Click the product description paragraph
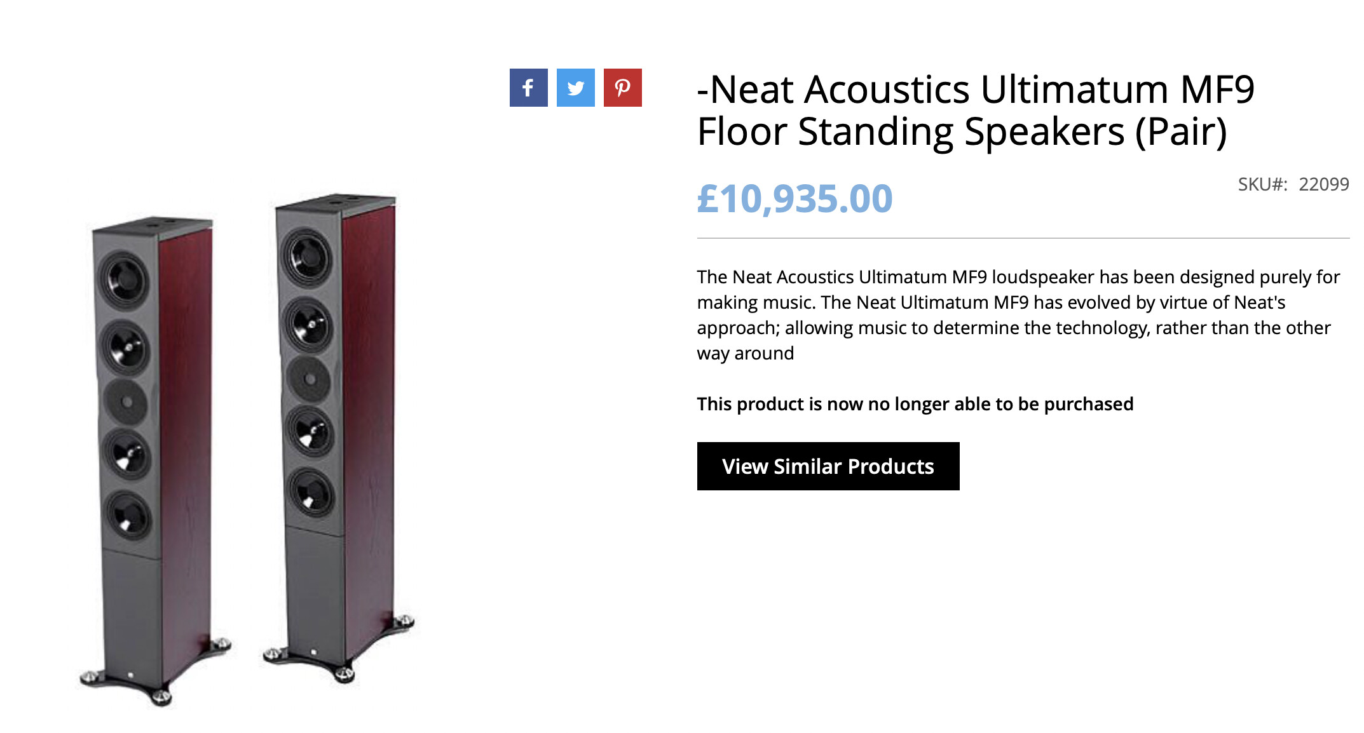 pyautogui.click(x=1017, y=315)
